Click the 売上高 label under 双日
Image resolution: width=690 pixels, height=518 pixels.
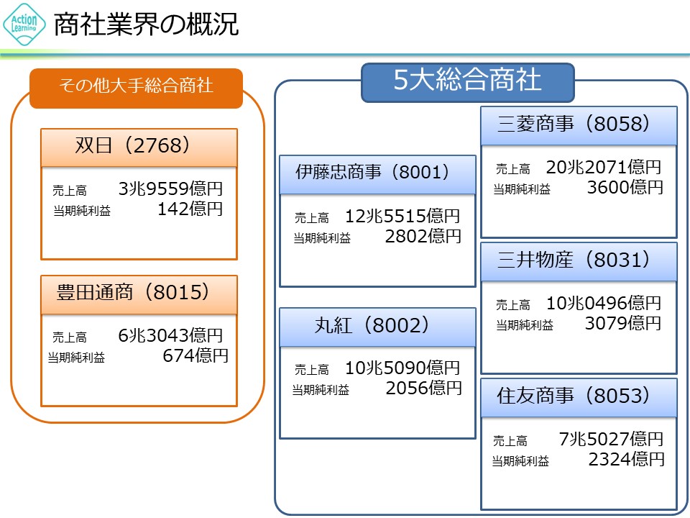(x=70, y=191)
